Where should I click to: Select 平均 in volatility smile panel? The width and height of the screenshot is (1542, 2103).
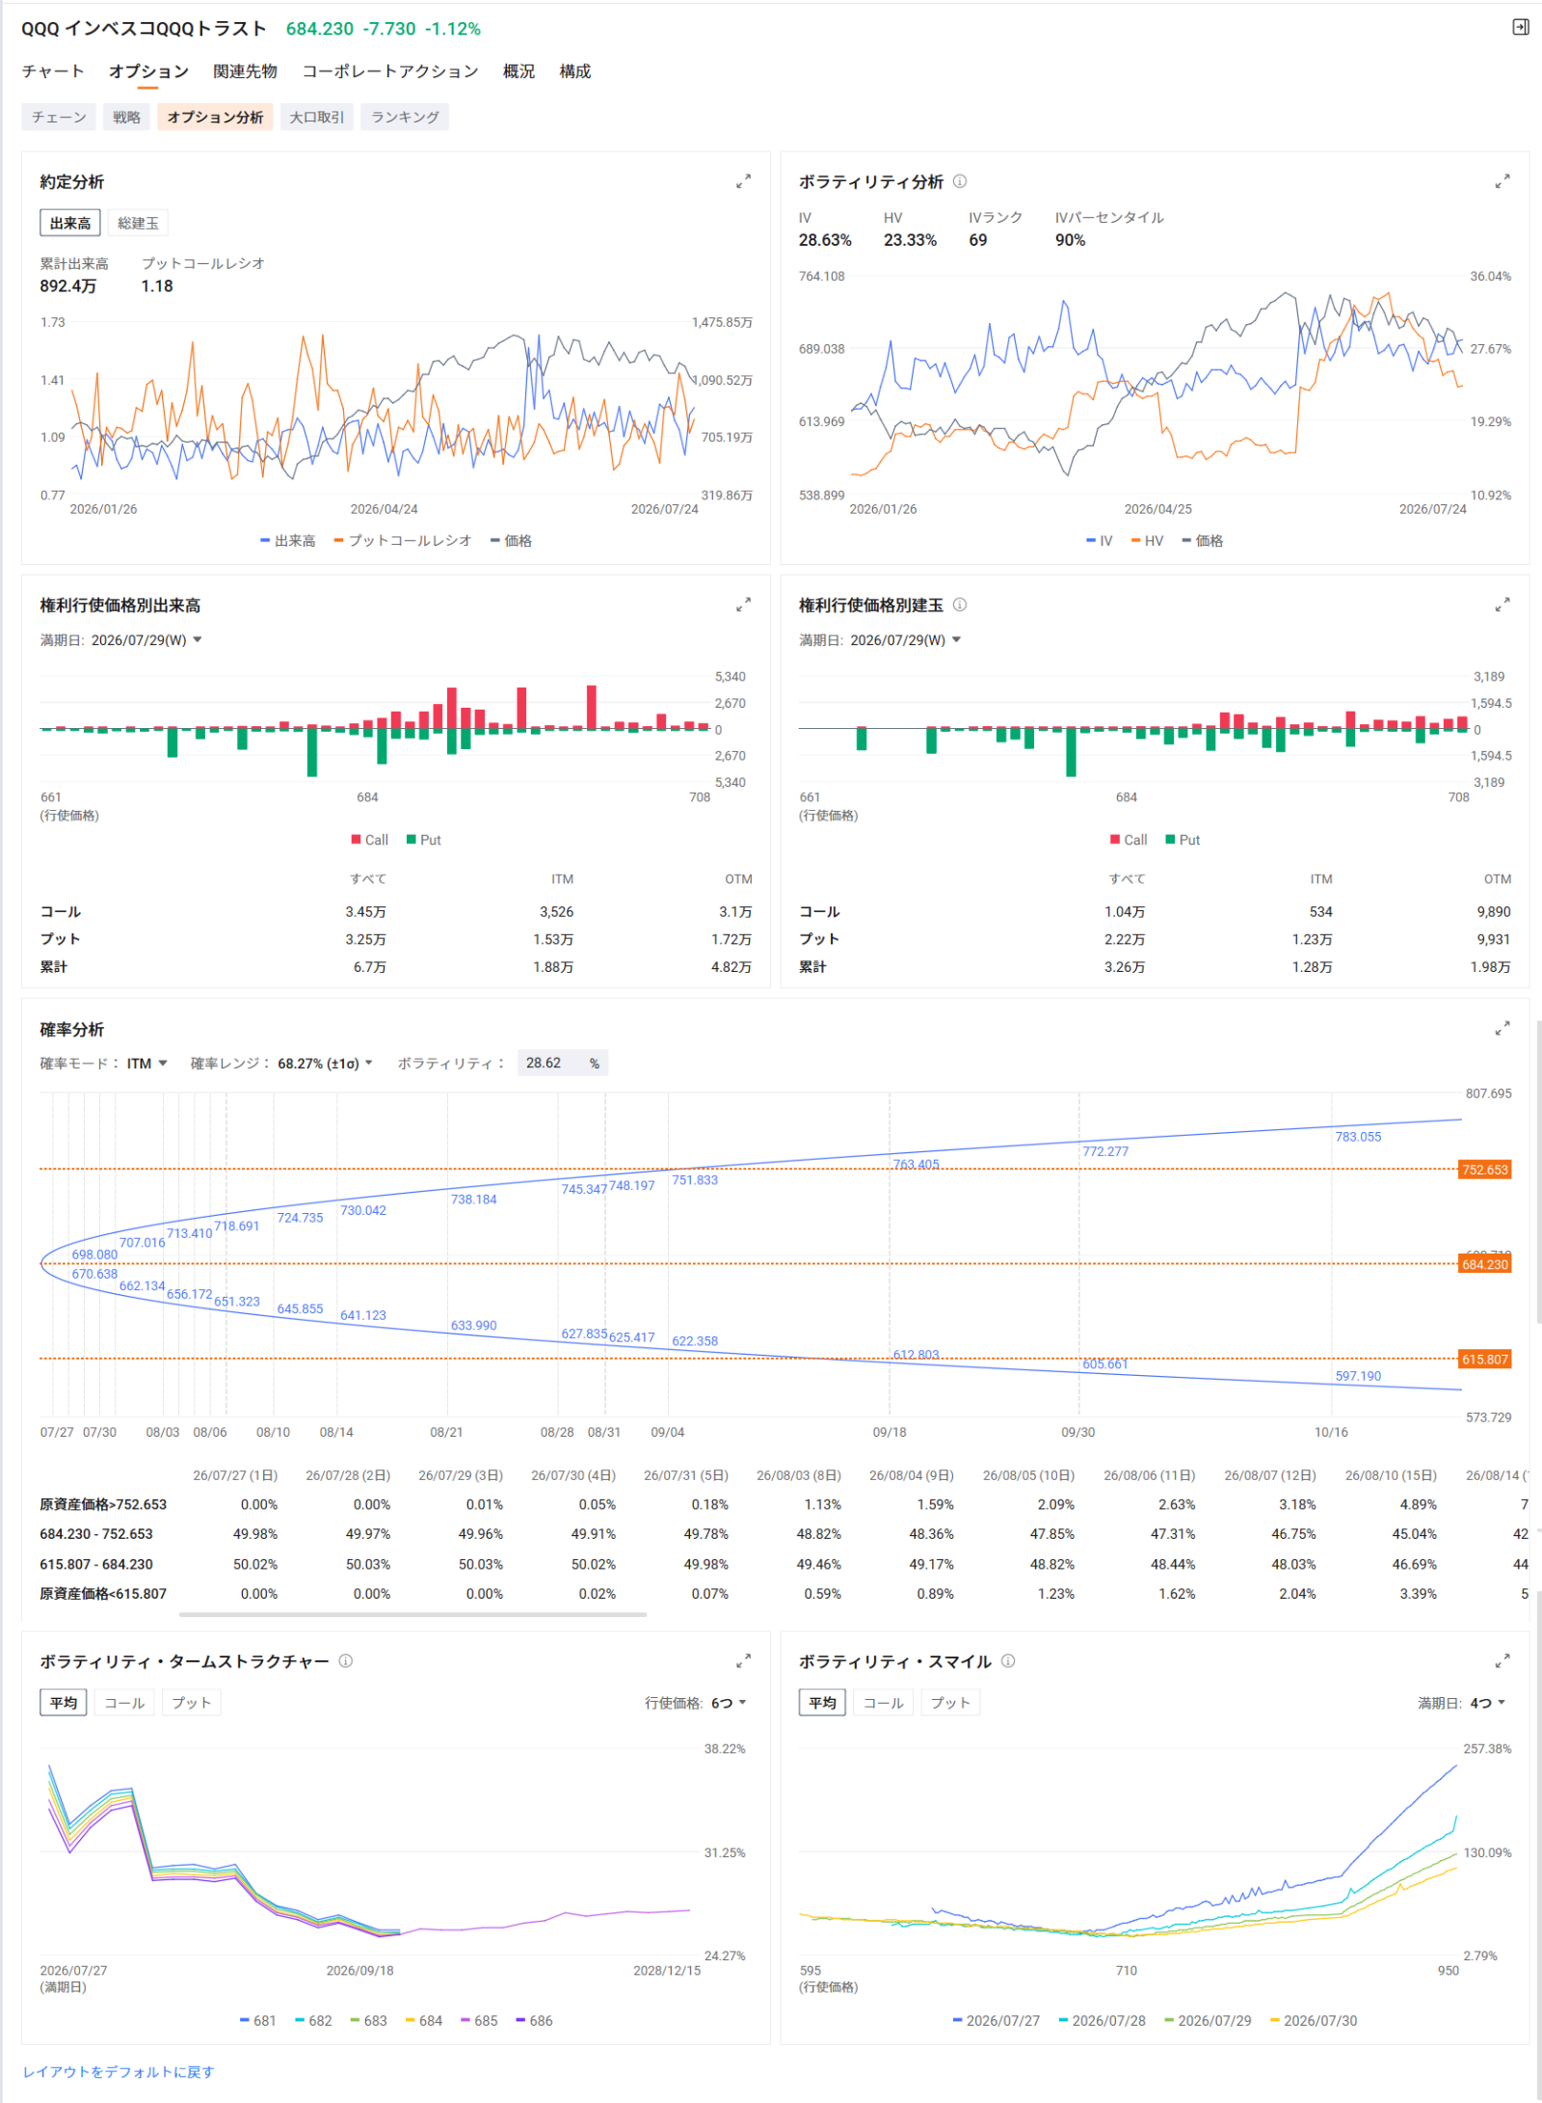[x=822, y=1703]
